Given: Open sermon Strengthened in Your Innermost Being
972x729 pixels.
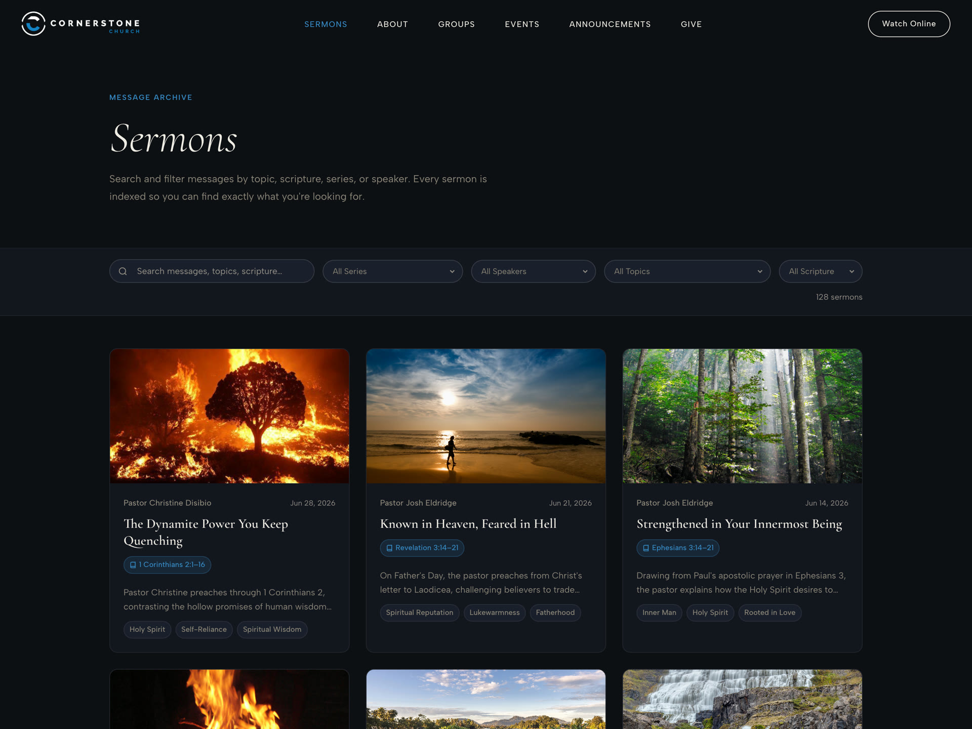Looking at the screenshot, I should (x=739, y=524).
